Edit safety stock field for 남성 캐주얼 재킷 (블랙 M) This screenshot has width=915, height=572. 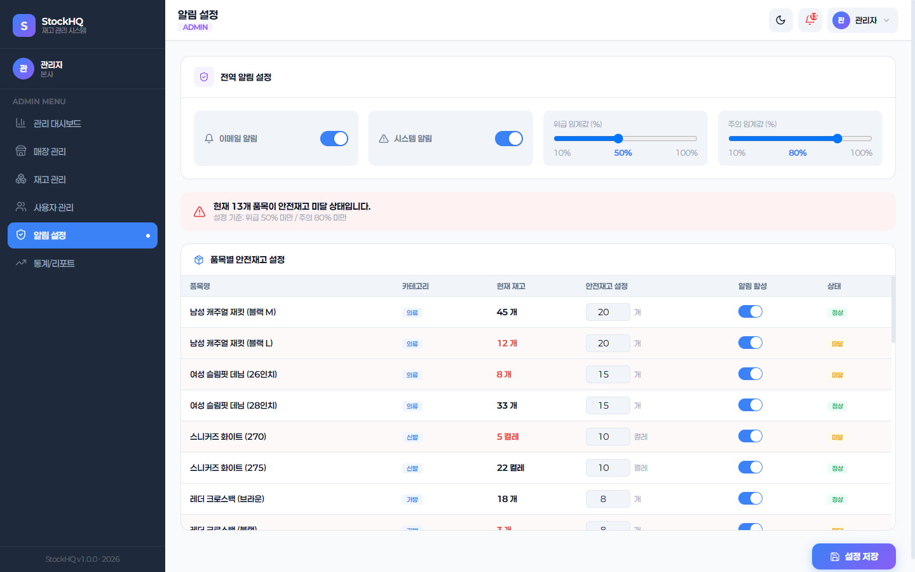point(608,312)
